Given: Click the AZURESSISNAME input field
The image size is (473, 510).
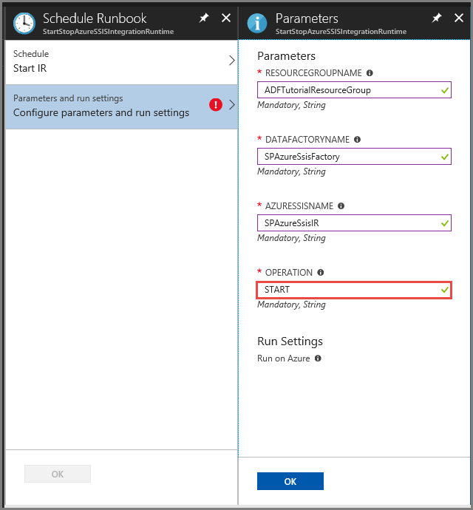Looking at the screenshot, I should [x=347, y=223].
